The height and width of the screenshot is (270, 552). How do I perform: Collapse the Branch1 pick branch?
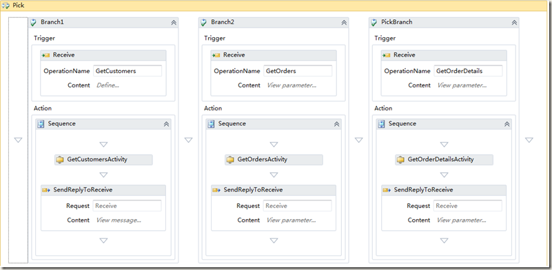coord(174,23)
